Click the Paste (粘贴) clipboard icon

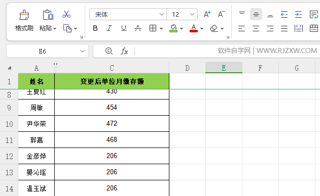(48, 15)
